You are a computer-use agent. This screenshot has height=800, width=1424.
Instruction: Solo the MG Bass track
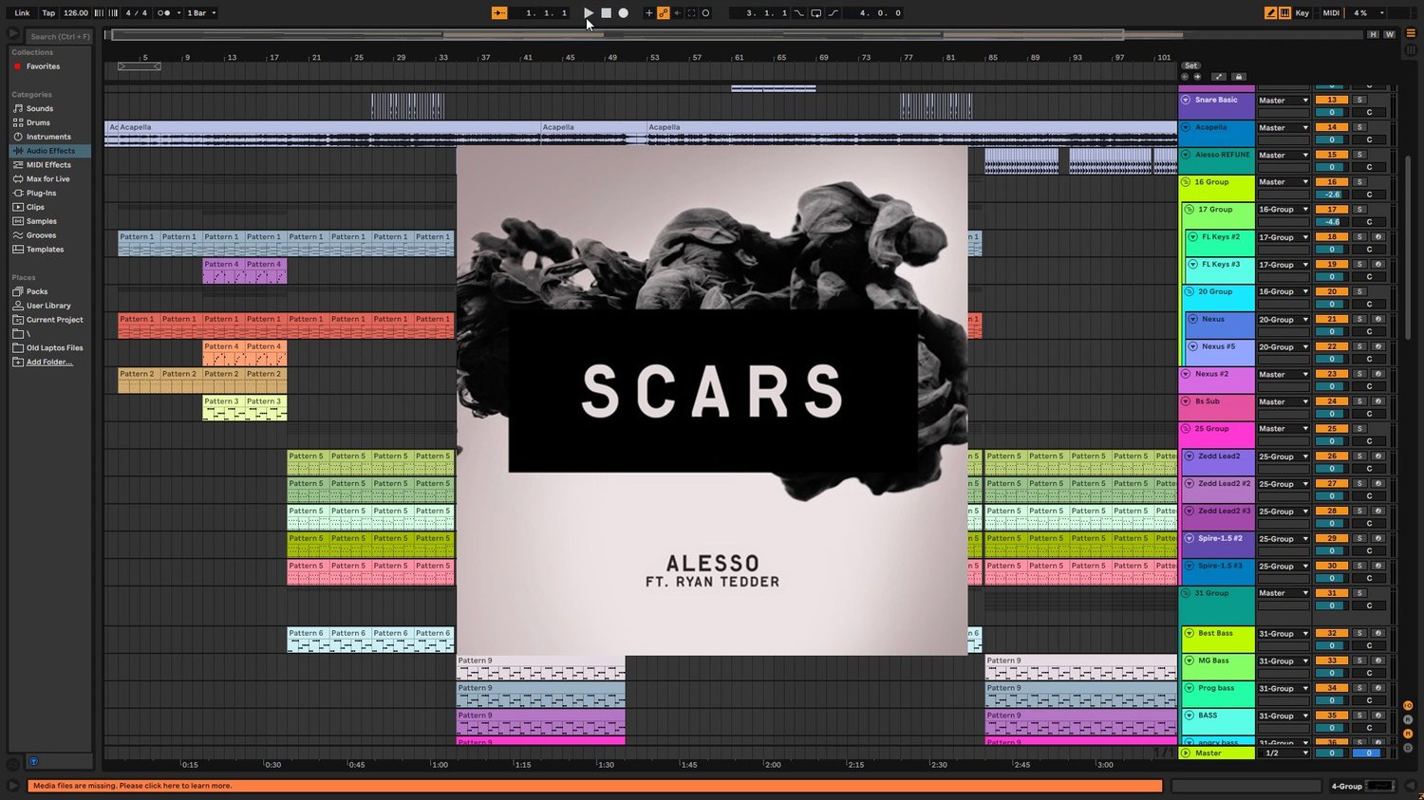(1359, 660)
